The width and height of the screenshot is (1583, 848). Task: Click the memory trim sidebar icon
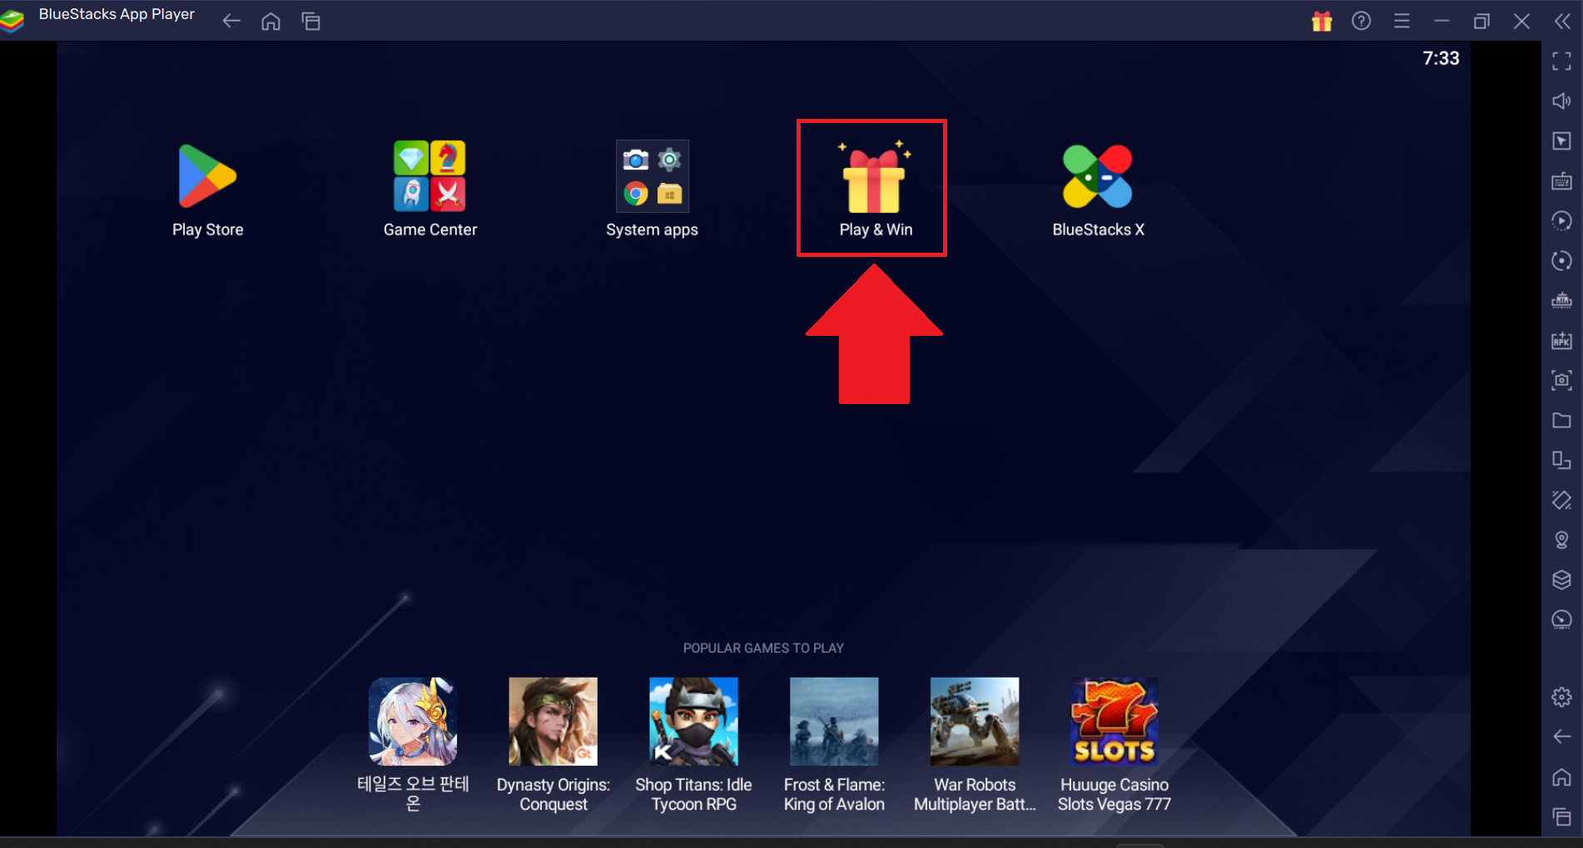[x=1561, y=300]
